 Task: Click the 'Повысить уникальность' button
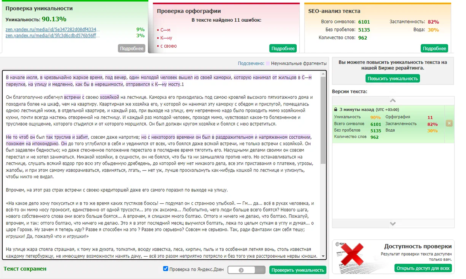click(393, 79)
